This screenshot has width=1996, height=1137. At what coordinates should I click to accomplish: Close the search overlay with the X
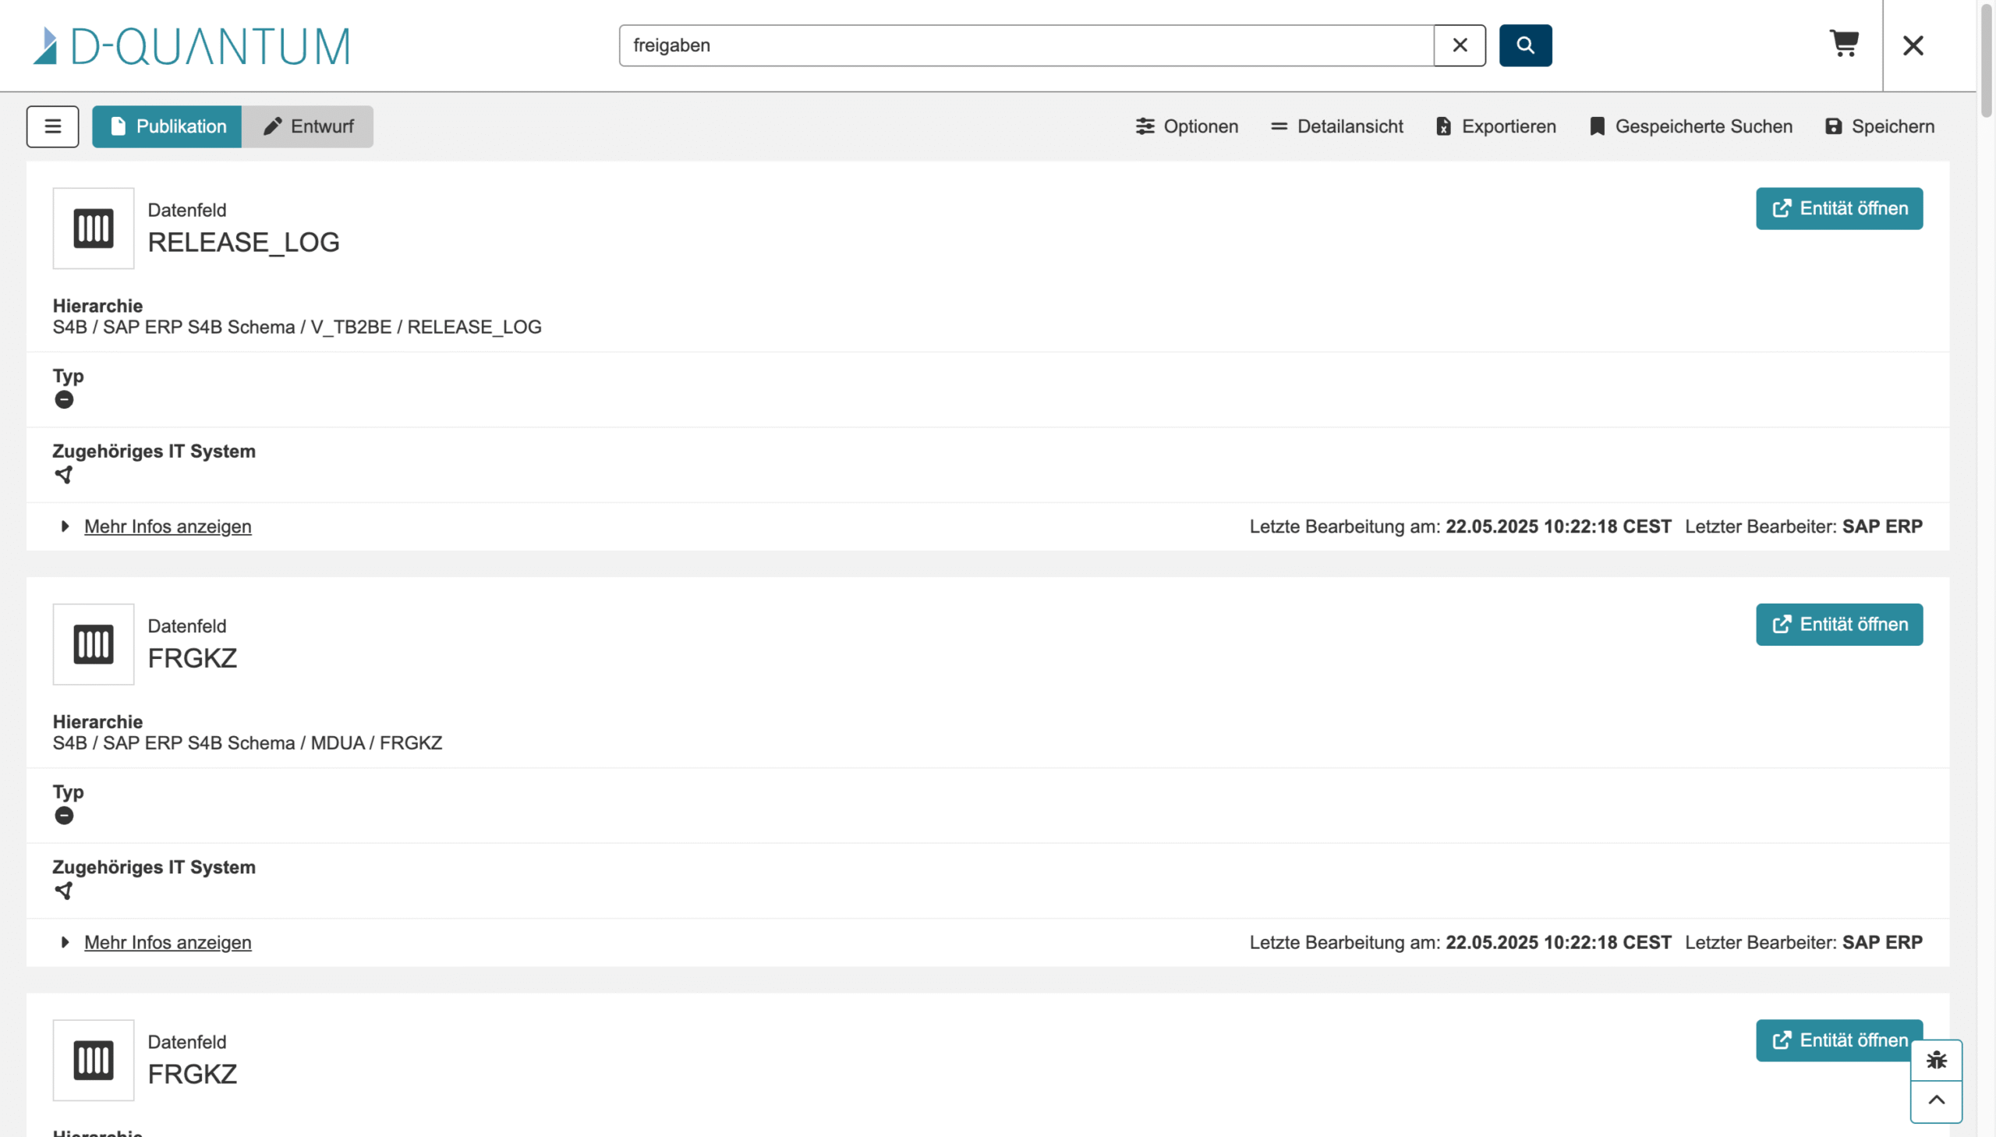click(x=1913, y=45)
